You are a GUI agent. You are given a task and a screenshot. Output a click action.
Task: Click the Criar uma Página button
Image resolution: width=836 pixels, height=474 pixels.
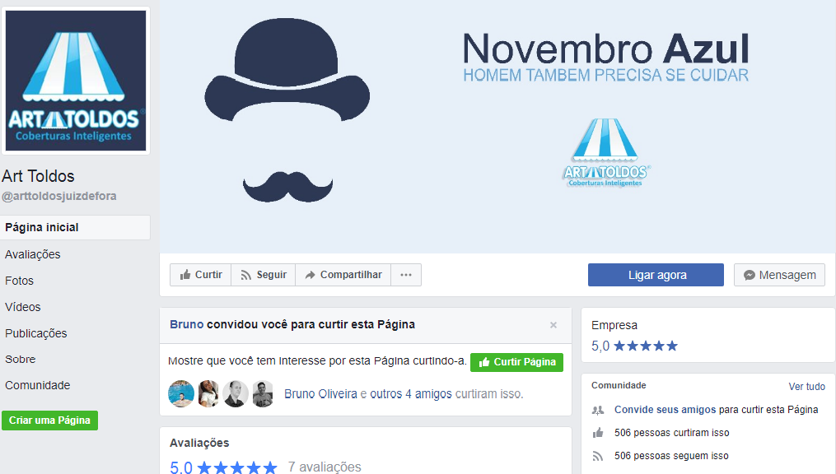(49, 420)
